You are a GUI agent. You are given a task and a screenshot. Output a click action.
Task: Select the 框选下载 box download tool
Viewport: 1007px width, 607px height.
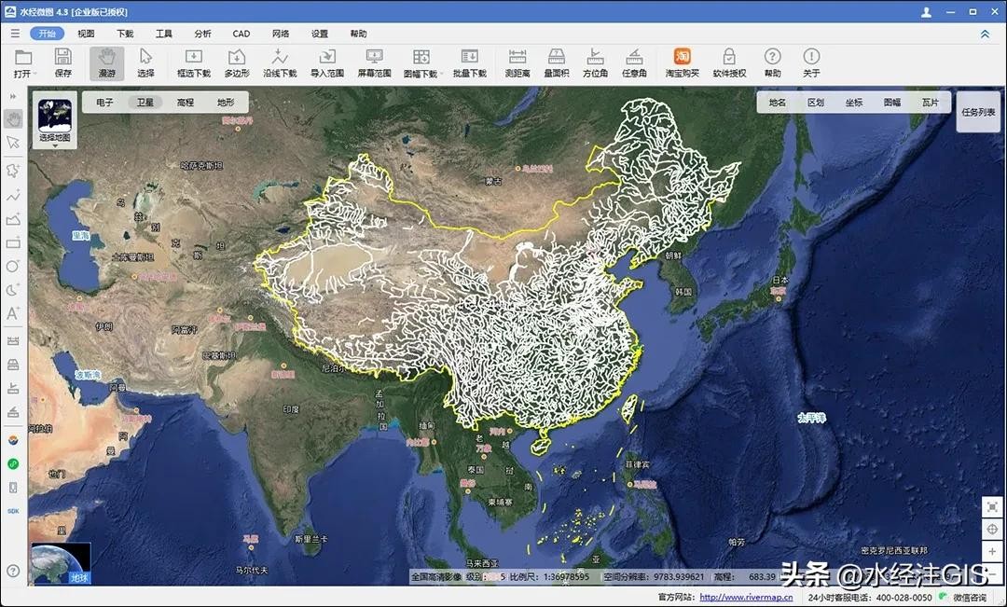[x=194, y=62]
